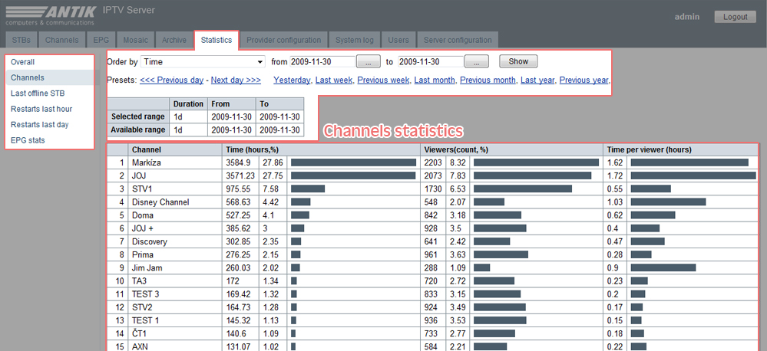Click the Markíza time bar
Viewport: 767px width, 351px height.
353,162
